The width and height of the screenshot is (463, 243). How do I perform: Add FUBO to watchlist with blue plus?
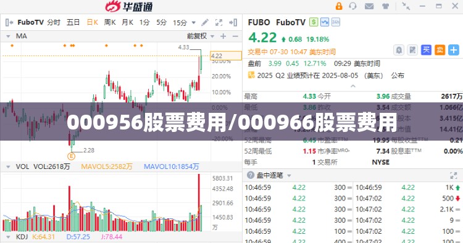[454, 50]
